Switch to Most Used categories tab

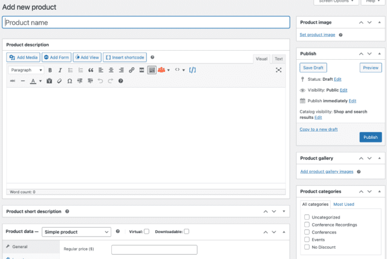coord(343,204)
